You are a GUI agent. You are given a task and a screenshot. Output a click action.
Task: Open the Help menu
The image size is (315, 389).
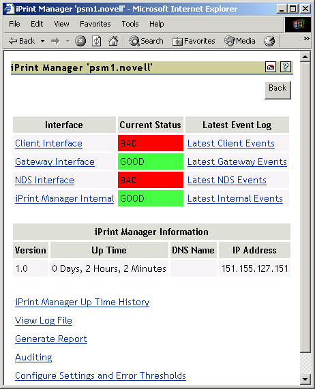tap(156, 24)
